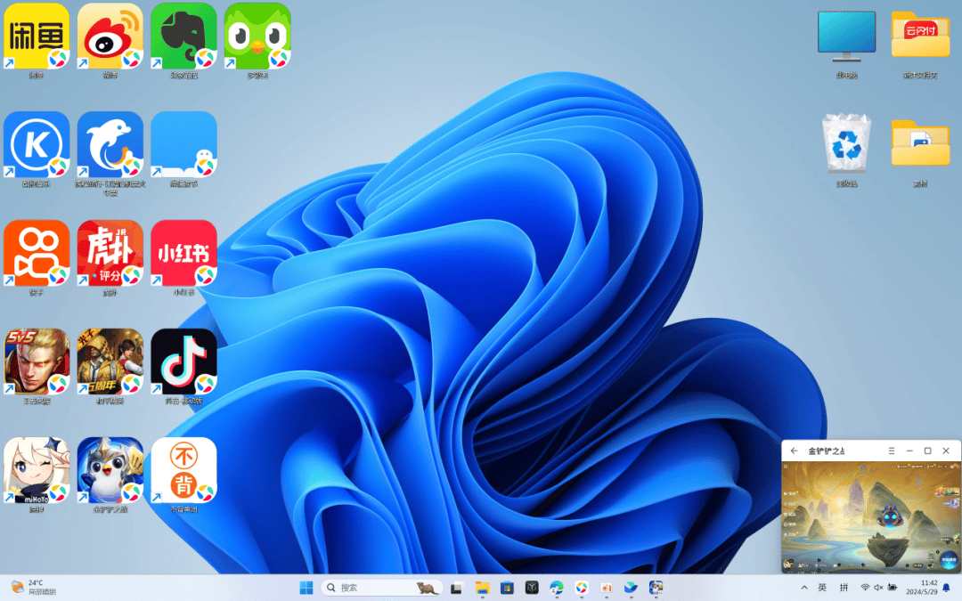The image size is (962, 601).
Task: Expand the hidden system tray icons chevron
Action: [804, 588]
